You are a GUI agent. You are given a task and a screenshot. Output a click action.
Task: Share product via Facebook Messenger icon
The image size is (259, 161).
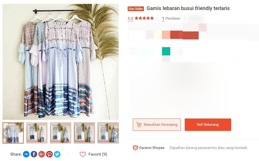click(x=26, y=154)
